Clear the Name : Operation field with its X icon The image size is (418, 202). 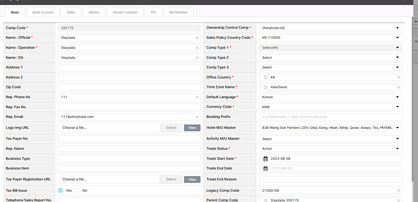pos(197,48)
